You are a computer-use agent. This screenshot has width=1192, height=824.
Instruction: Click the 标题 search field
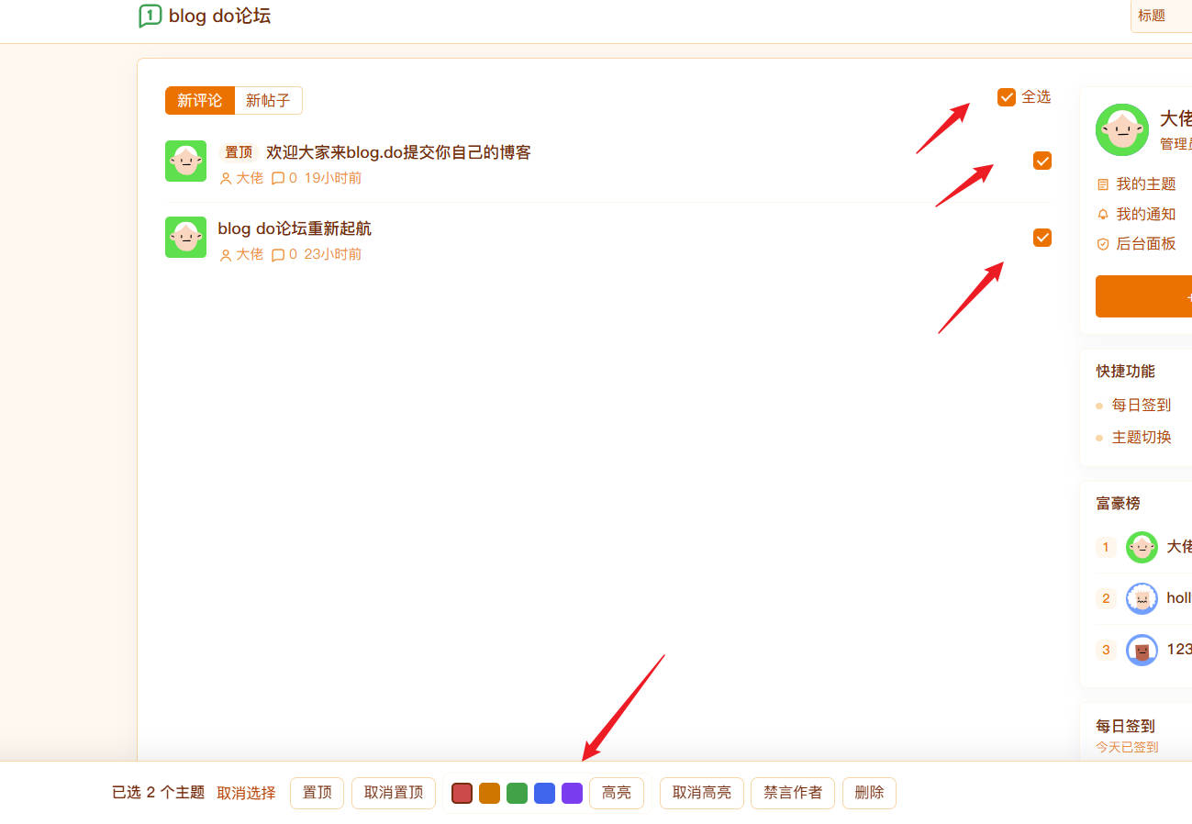[1162, 16]
